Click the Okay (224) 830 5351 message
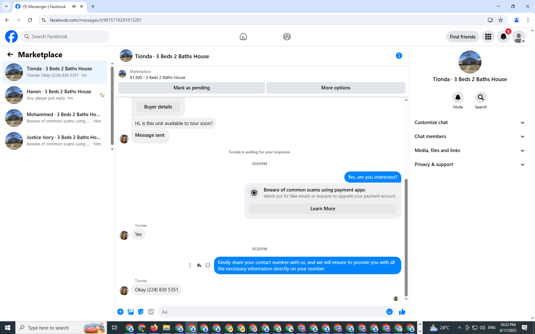Viewport: 535px width, 334px height. (x=157, y=290)
